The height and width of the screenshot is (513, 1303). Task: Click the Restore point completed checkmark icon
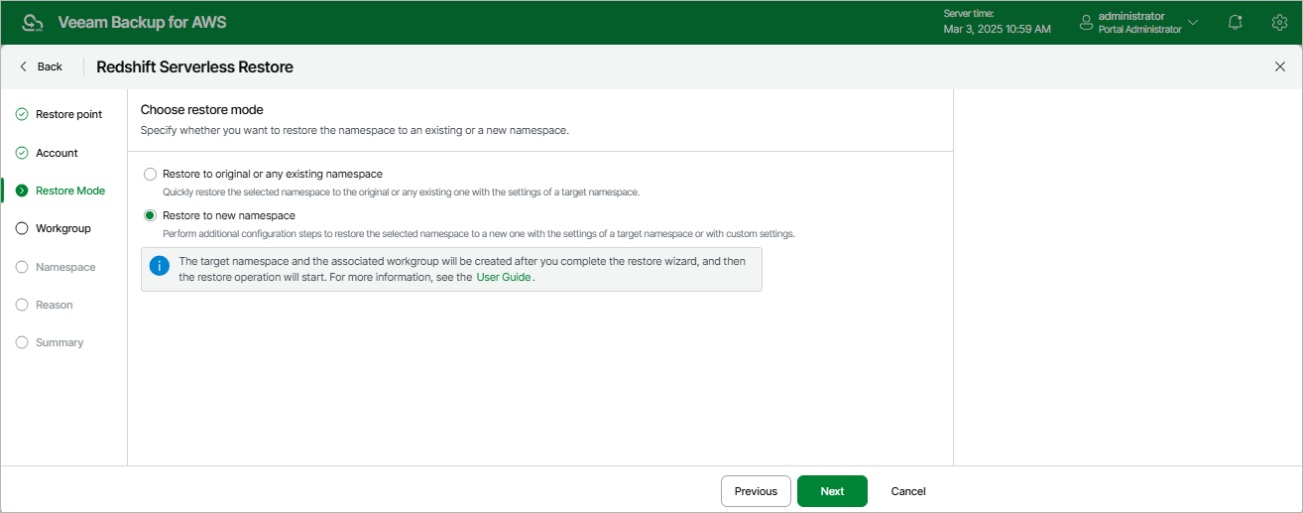click(x=22, y=114)
